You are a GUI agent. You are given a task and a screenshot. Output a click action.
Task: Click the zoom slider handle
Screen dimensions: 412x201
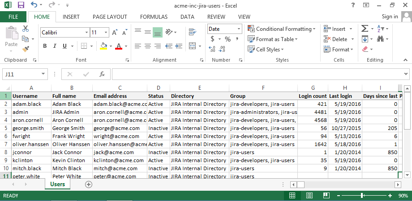click(362, 196)
